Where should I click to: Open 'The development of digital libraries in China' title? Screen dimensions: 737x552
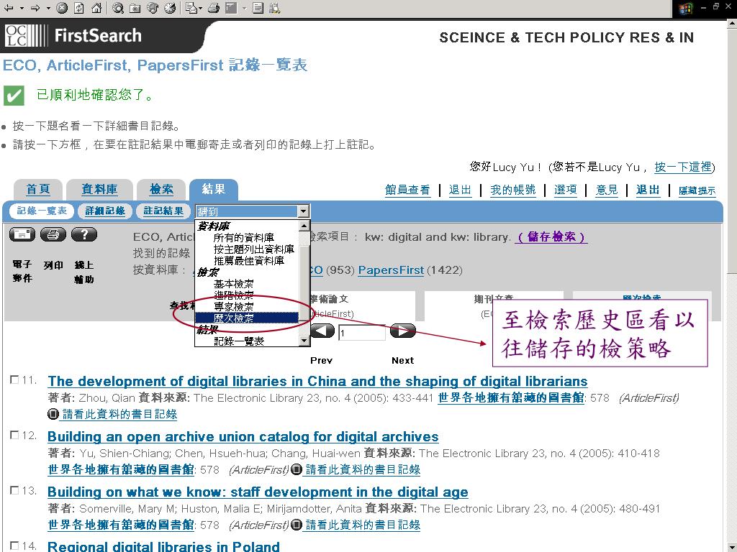point(317,381)
